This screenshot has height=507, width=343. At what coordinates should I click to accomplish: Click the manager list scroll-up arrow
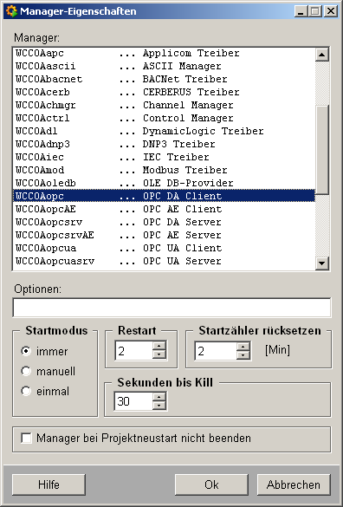(321, 55)
